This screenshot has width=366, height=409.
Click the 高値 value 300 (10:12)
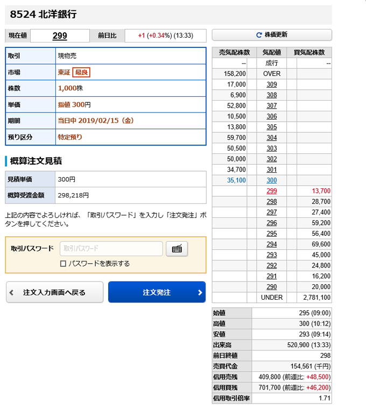315,324
